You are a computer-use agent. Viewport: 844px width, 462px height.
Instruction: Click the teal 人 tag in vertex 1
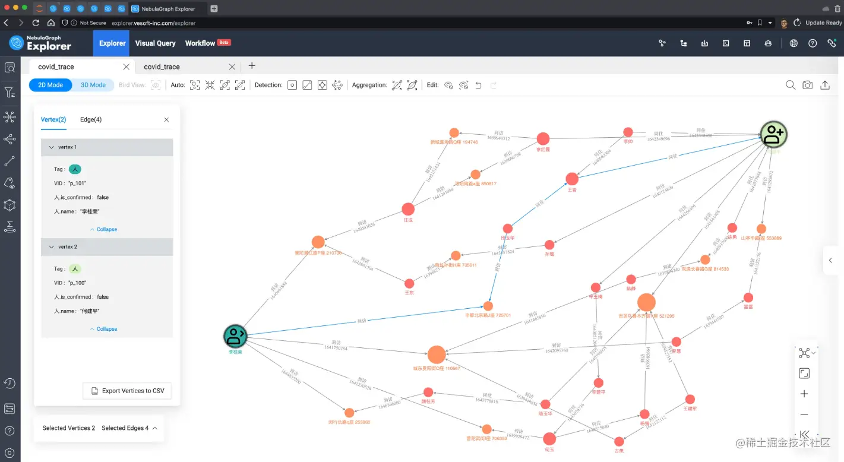pyautogui.click(x=75, y=169)
